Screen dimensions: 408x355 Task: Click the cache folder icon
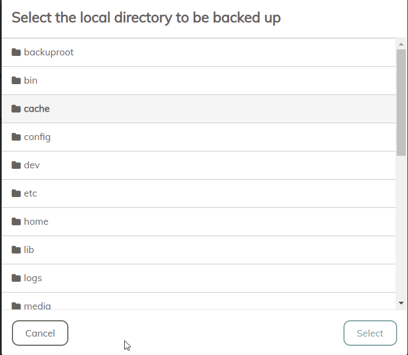point(16,109)
